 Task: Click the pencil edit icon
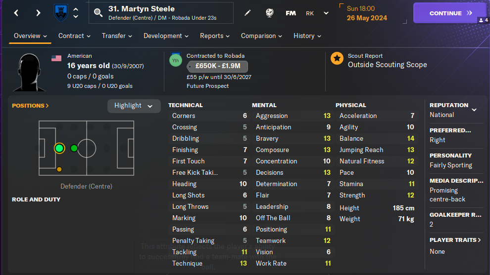pyautogui.click(x=248, y=13)
